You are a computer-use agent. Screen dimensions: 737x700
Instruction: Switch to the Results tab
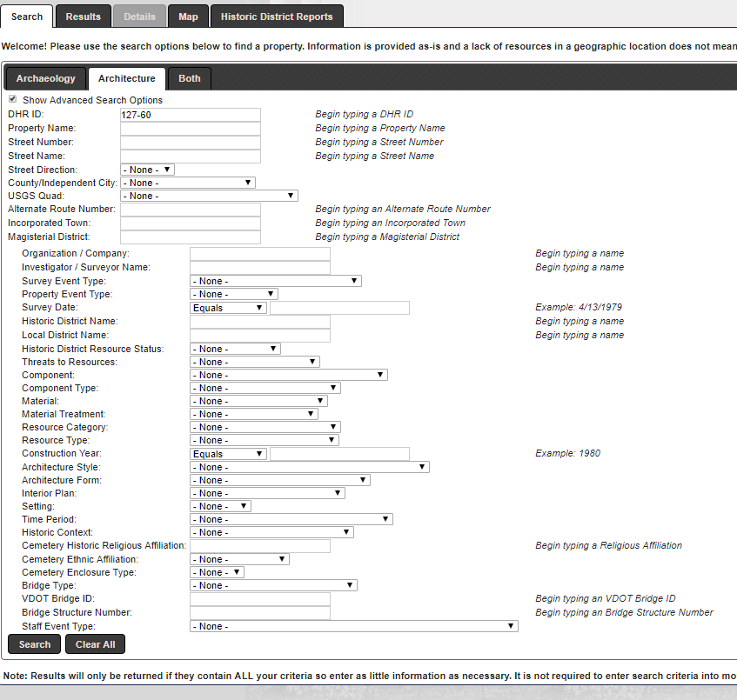coord(84,17)
